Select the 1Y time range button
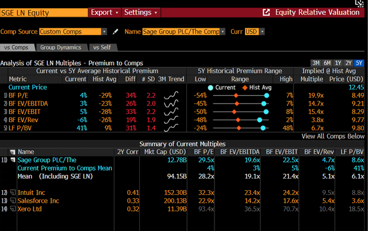368x231 pixels. [x=339, y=63]
